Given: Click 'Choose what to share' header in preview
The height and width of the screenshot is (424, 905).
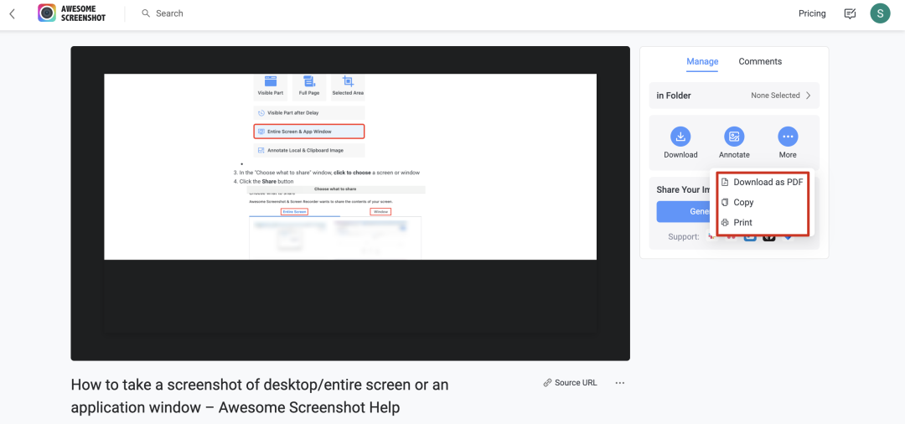Looking at the screenshot, I should pos(334,189).
